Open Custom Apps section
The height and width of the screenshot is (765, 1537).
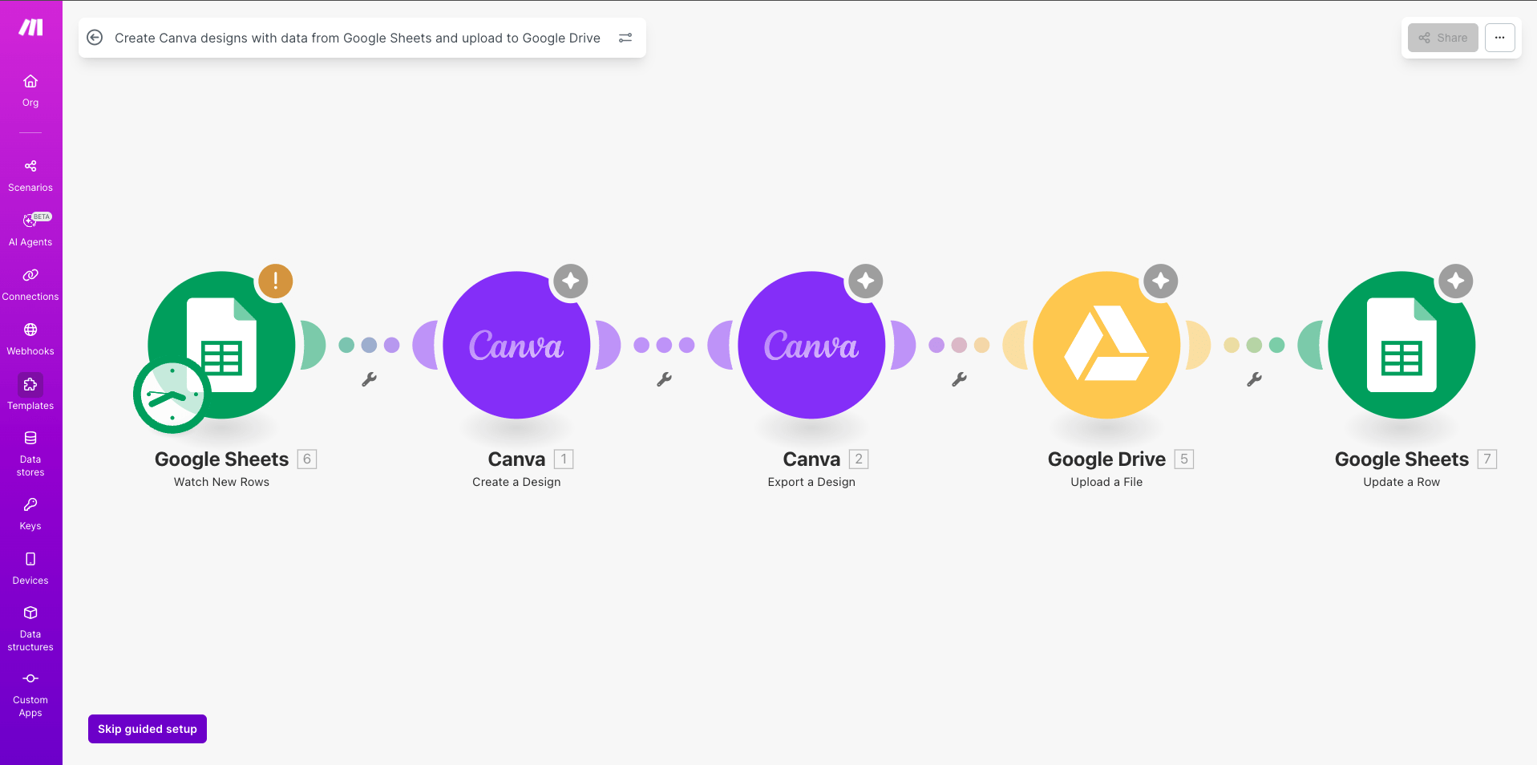click(x=30, y=694)
